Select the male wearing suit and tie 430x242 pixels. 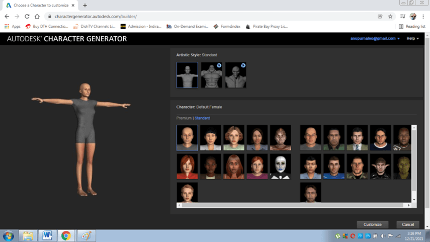pyautogui.click(x=357, y=138)
